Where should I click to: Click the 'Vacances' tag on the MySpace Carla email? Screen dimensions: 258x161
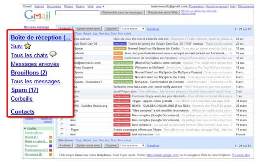[121, 48]
